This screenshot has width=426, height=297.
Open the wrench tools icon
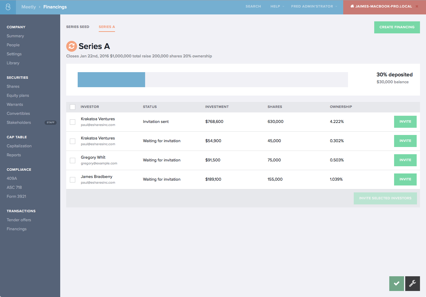click(412, 283)
